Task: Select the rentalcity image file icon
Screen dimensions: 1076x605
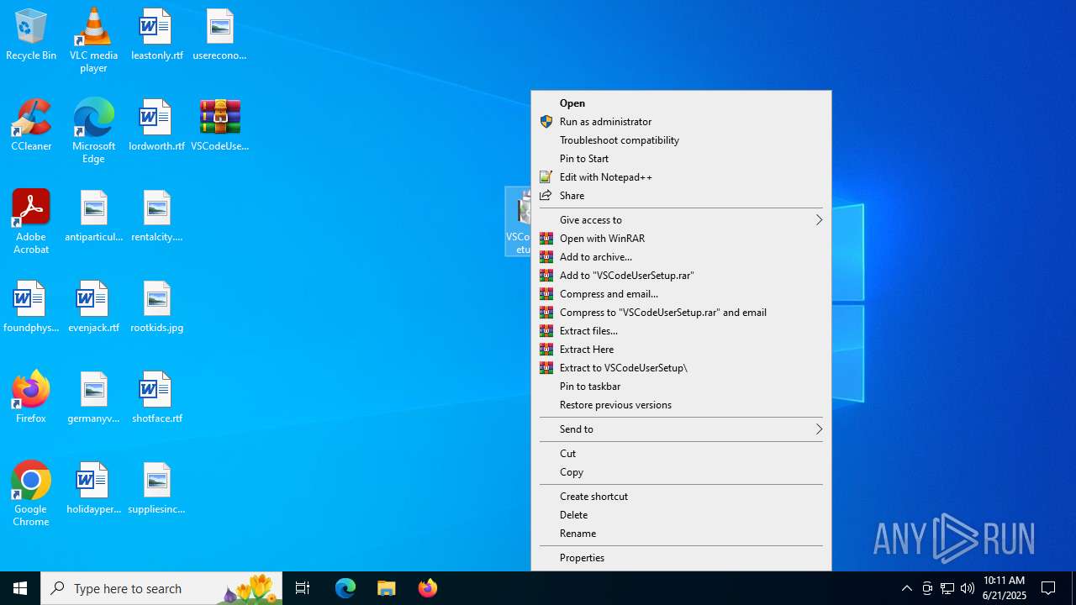Action: click(156, 217)
